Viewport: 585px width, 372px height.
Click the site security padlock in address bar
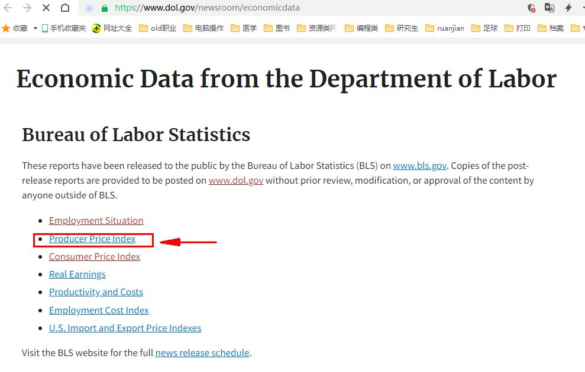tap(105, 8)
